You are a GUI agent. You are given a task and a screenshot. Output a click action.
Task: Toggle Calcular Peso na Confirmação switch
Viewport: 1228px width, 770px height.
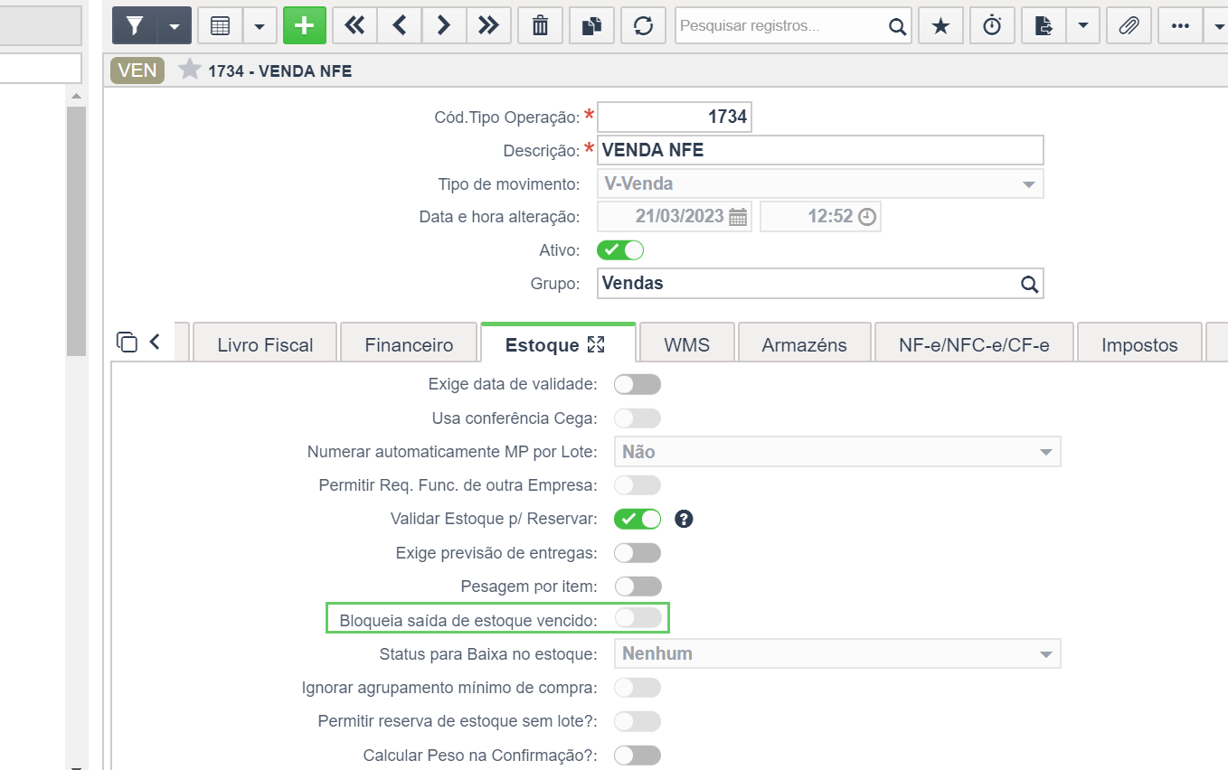(x=638, y=755)
